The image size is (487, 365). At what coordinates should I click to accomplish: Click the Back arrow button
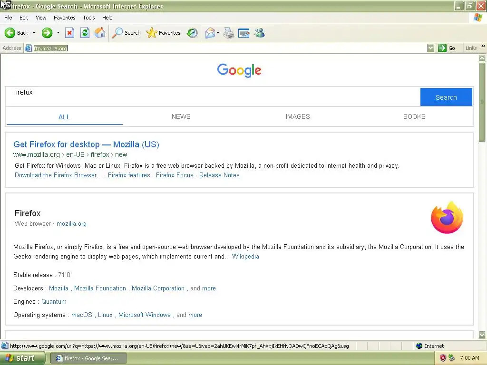pyautogui.click(x=16, y=33)
